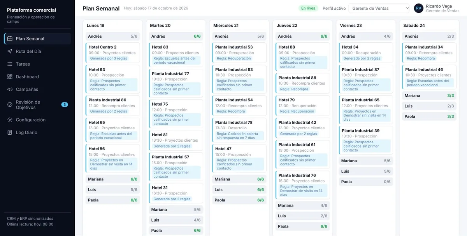
Task: Click the calendar icon beside Plan Semanal
Action: coord(10,39)
